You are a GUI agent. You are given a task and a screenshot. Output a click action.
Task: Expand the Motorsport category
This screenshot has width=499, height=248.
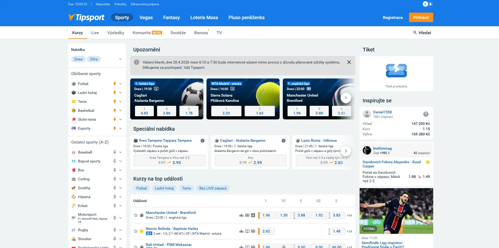tap(120, 218)
